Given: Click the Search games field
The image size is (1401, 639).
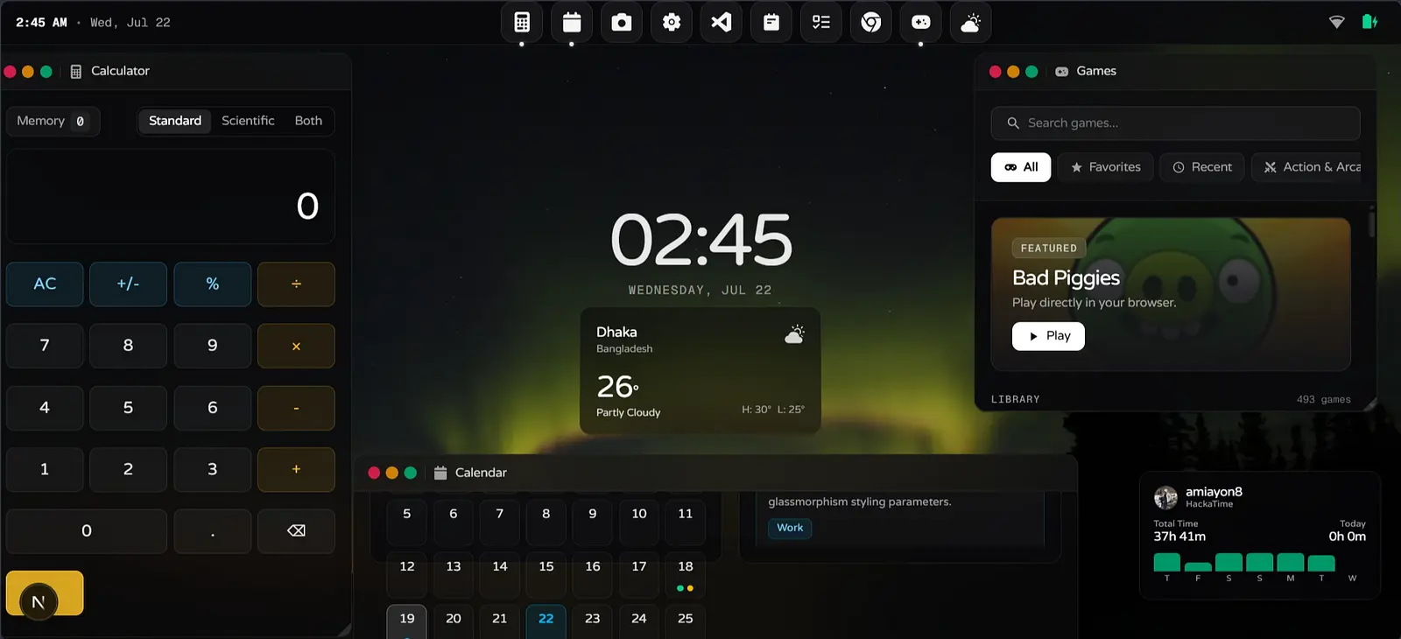Looking at the screenshot, I should coord(1175,123).
